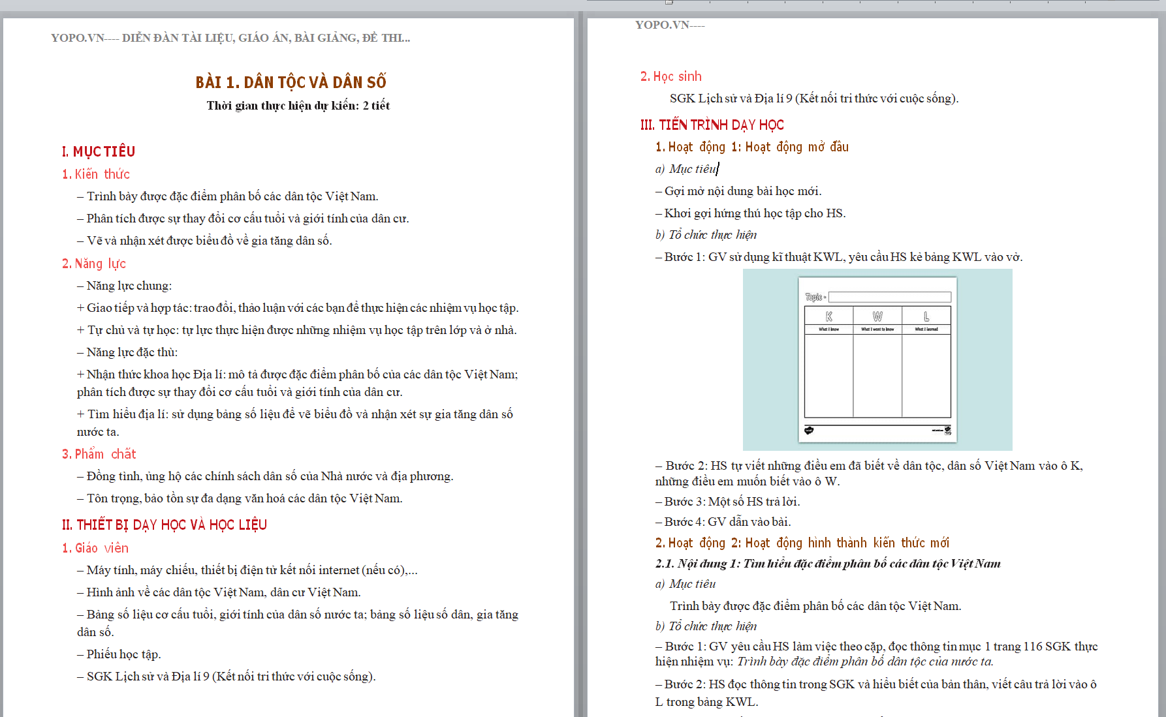Viewport: 1166px width, 717px height.
Task: Click the line 'Bước 4: GV dẫn vào bài.'
Action: click(x=723, y=522)
